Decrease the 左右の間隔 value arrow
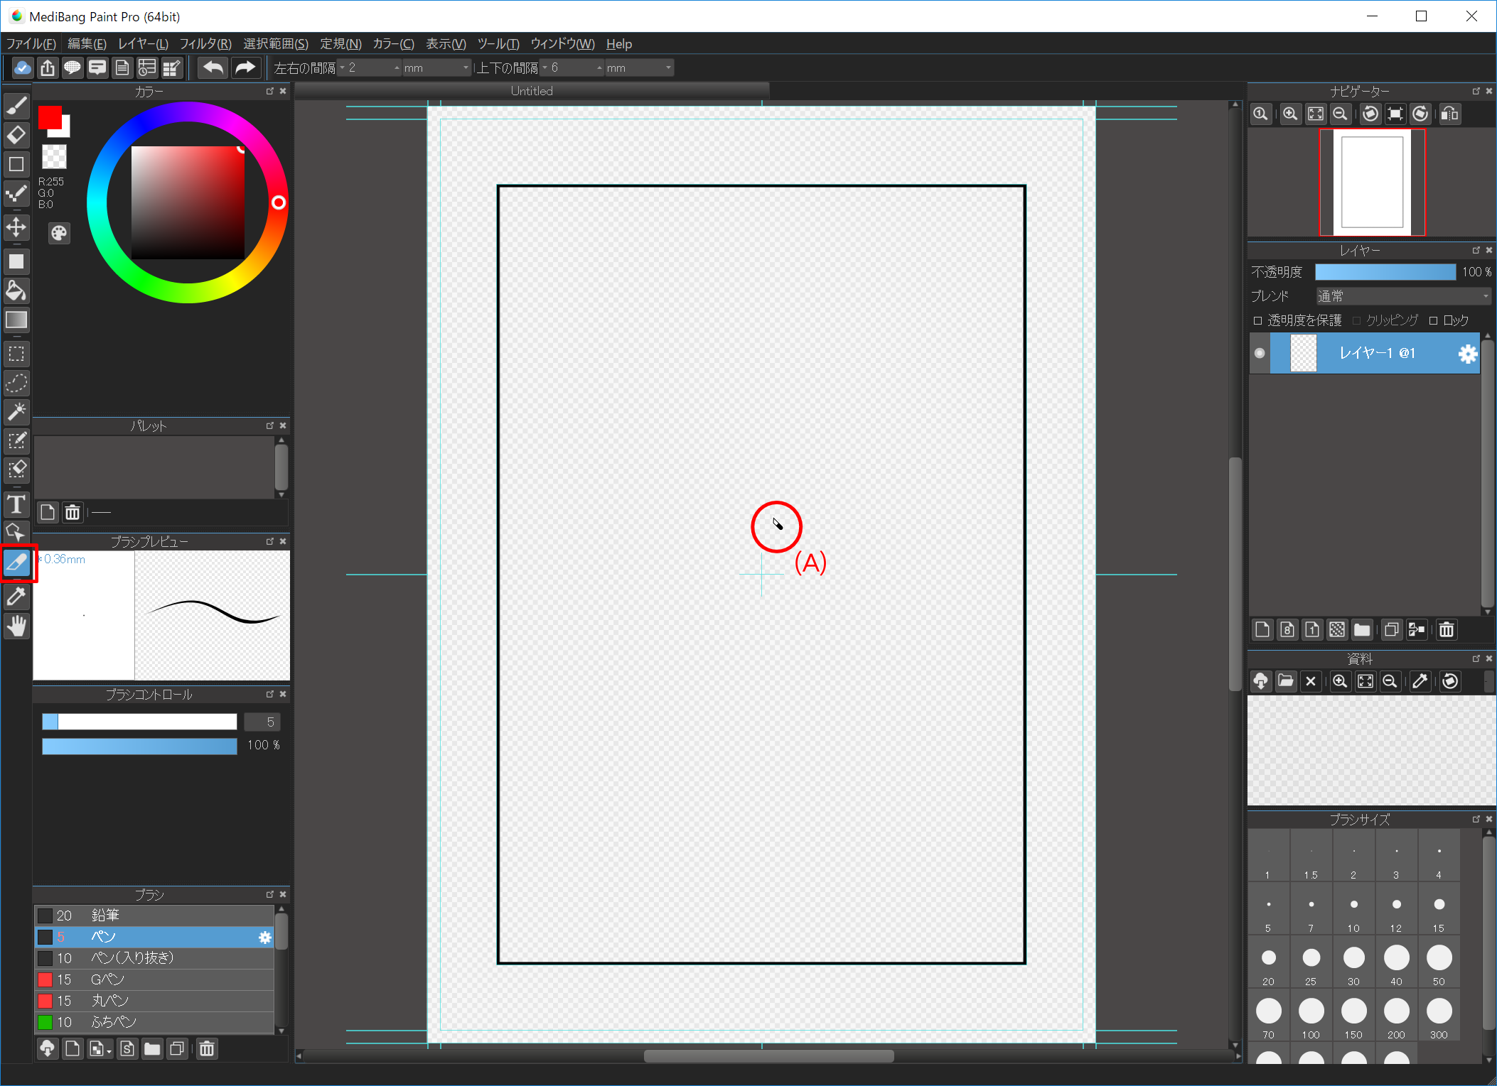The height and width of the screenshot is (1086, 1497). tap(342, 67)
